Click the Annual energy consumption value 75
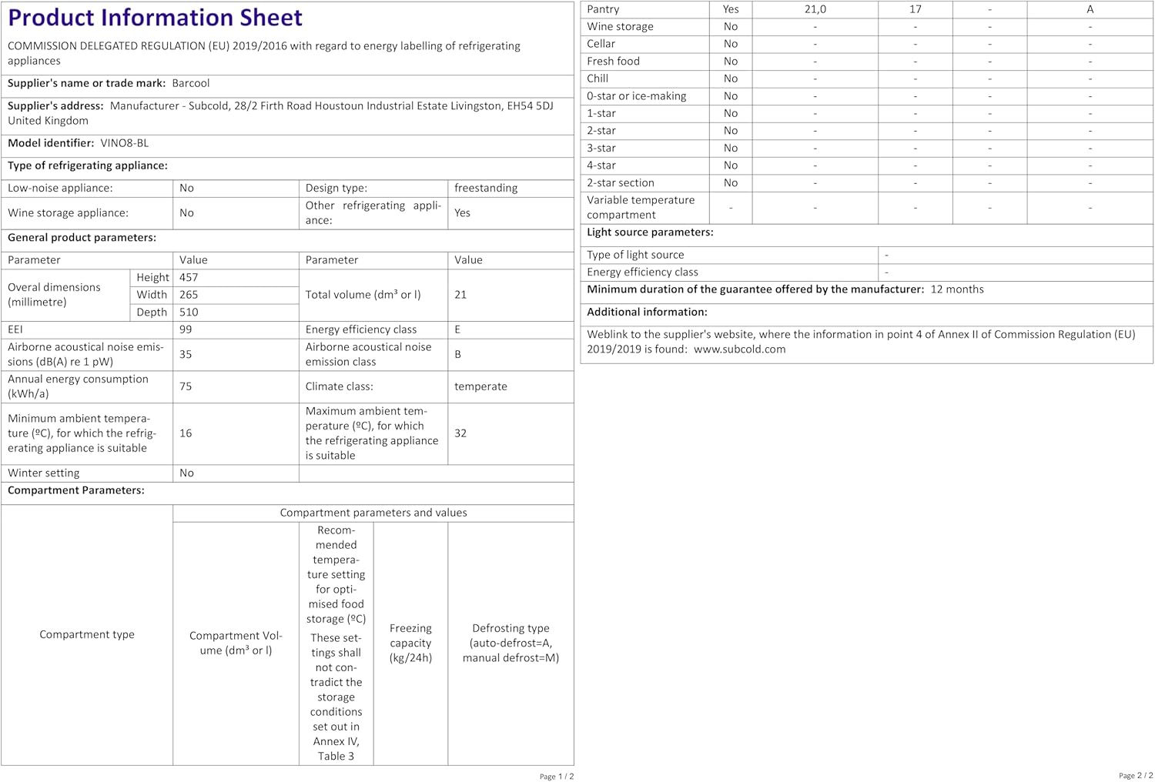 tap(186, 386)
